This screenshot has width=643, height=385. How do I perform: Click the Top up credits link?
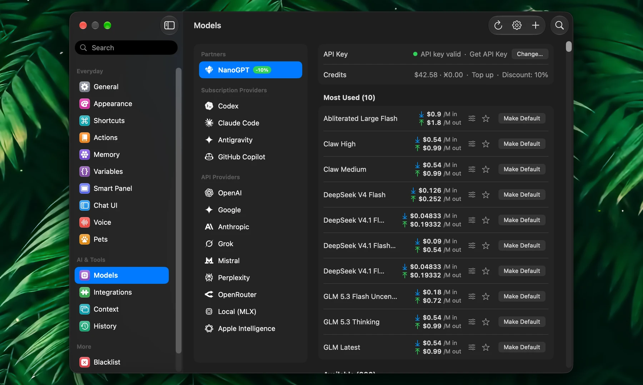point(482,75)
